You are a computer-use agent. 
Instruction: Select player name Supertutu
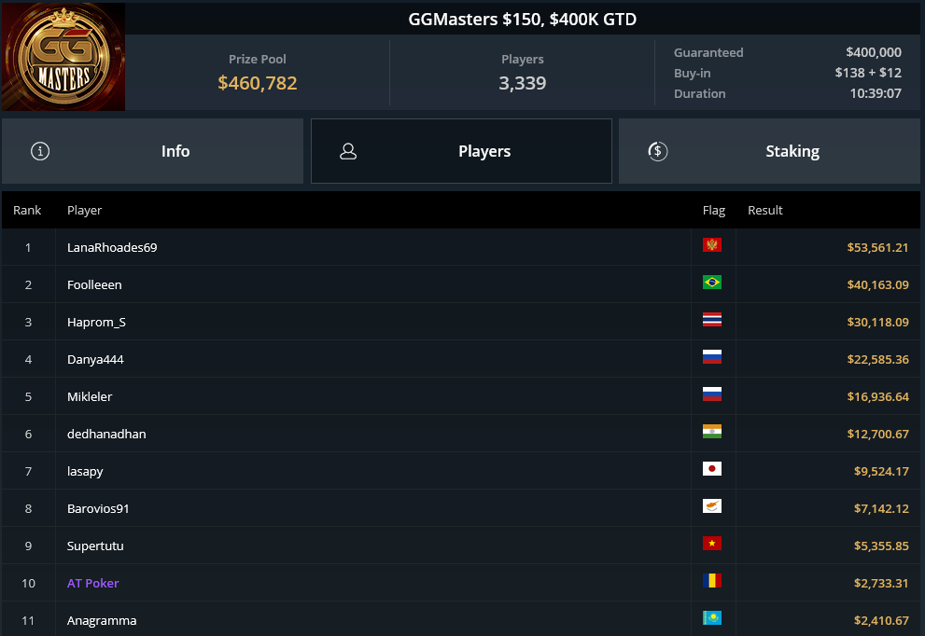pos(95,546)
